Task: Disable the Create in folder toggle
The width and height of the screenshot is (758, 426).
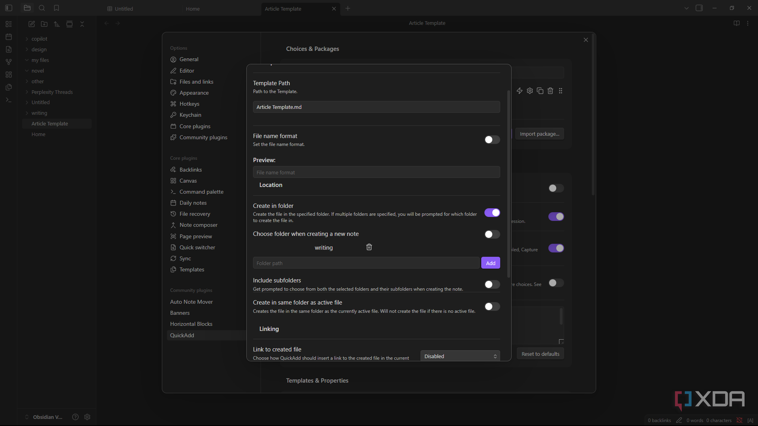Action: pos(492,213)
